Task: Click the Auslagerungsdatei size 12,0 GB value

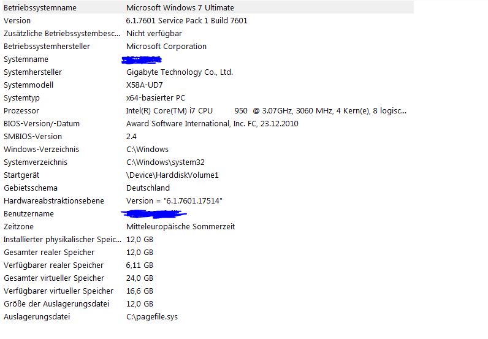Action: [x=140, y=304]
